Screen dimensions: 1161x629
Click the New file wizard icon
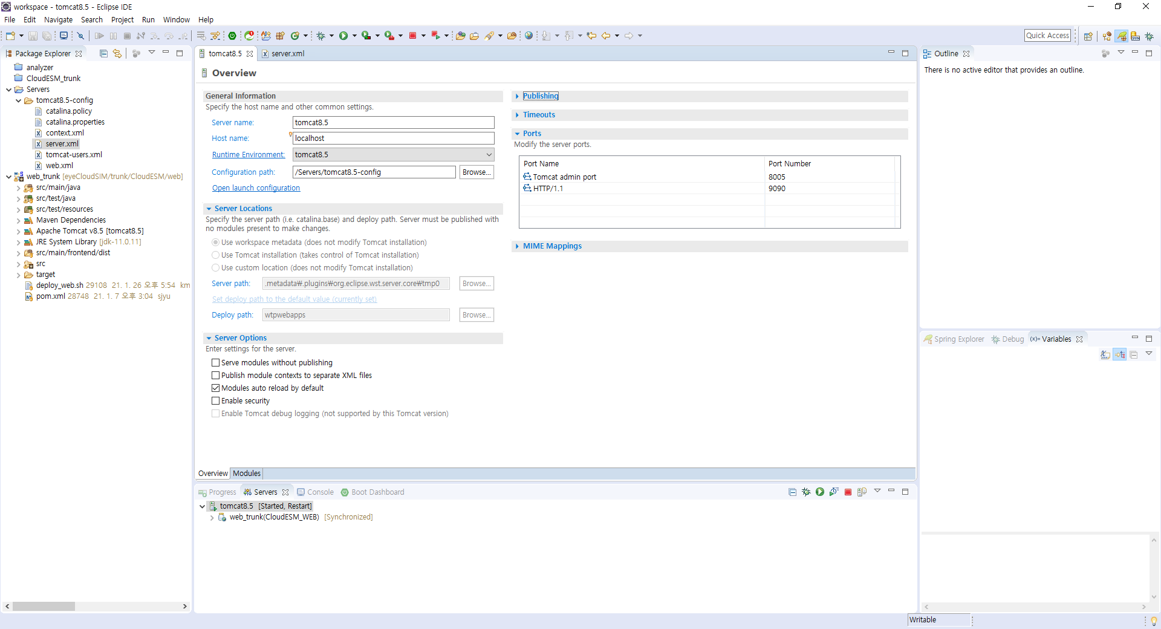coord(10,36)
